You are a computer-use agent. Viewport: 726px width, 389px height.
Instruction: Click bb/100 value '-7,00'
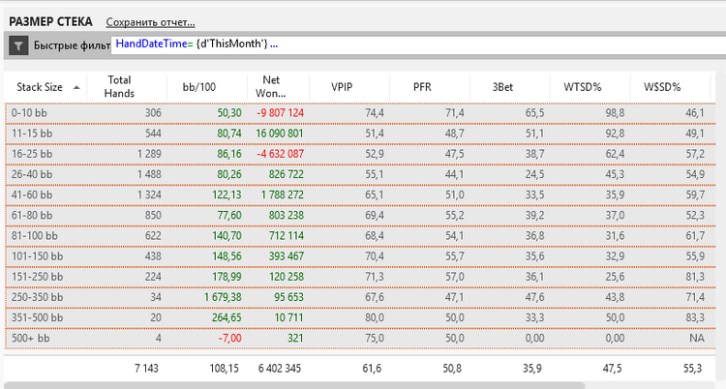229,338
